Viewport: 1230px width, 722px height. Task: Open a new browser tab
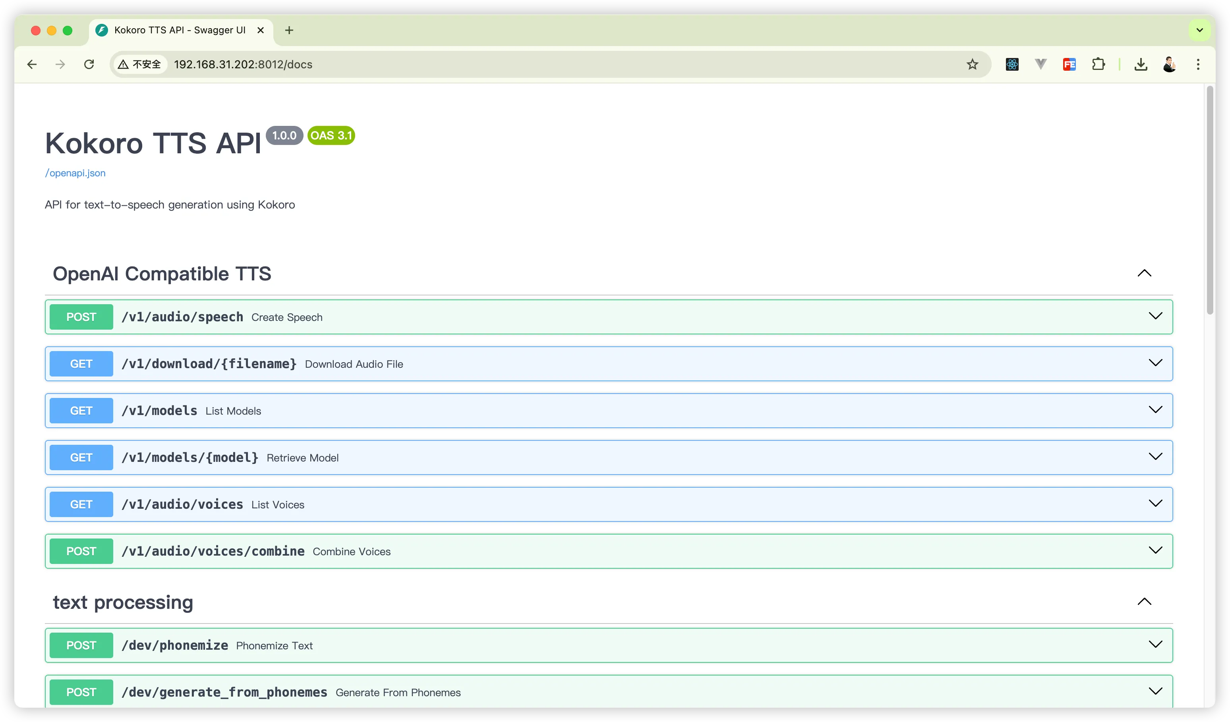(289, 30)
